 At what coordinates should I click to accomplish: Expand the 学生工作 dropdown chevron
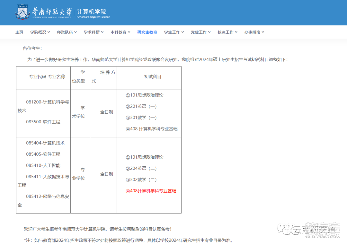(182, 32)
